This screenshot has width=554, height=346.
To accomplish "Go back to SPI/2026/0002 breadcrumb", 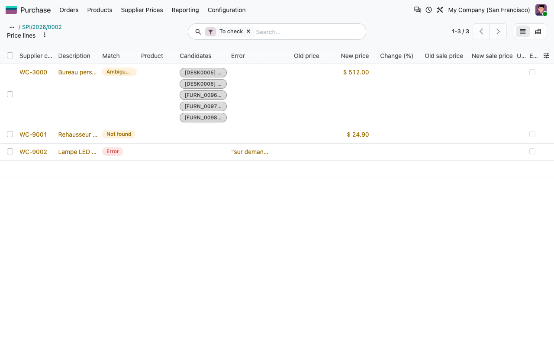I will click(x=42, y=27).
